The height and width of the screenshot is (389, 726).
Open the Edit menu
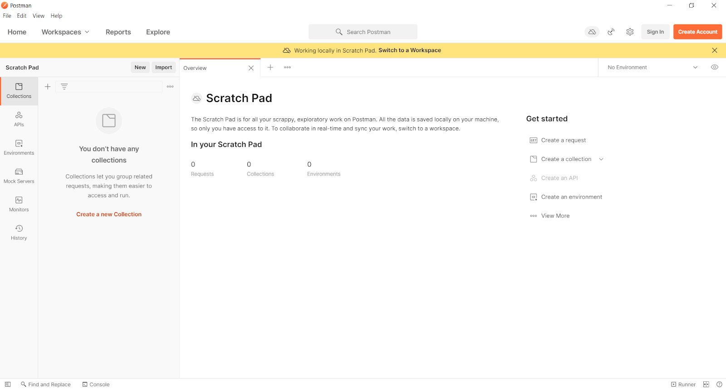click(22, 16)
